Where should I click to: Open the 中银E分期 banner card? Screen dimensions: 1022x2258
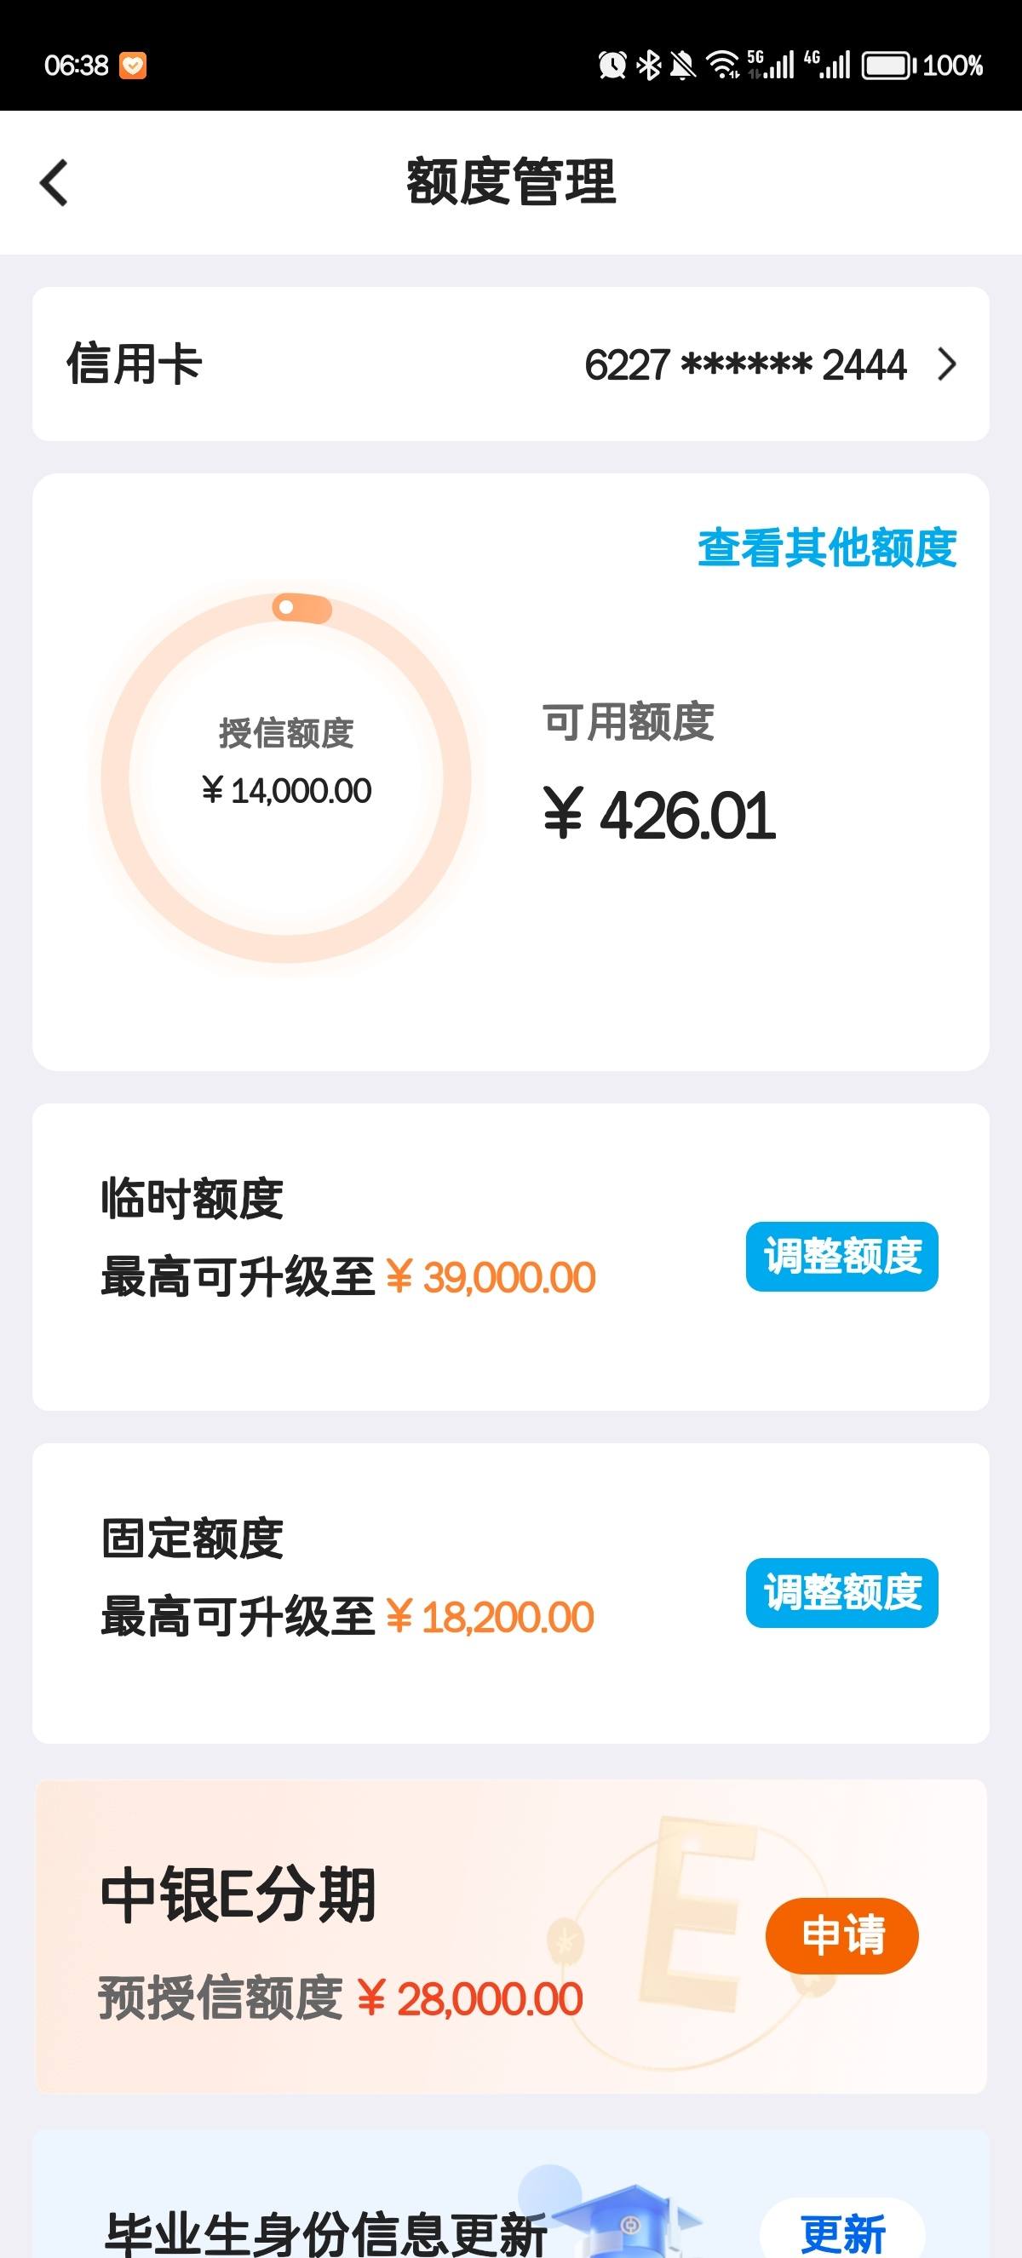511,1936
